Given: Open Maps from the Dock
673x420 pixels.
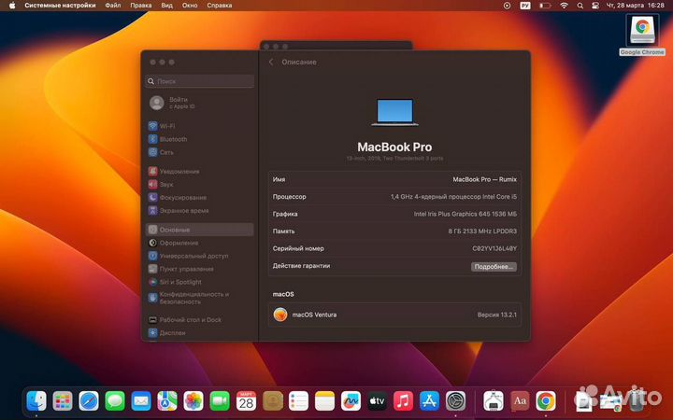Looking at the screenshot, I should pyautogui.click(x=167, y=401).
